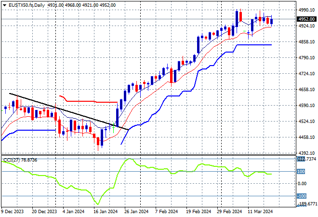This screenshot has width=318, height=217.
Task: Click the red horizontal line segment above the January candles
Action: coord(96,102)
